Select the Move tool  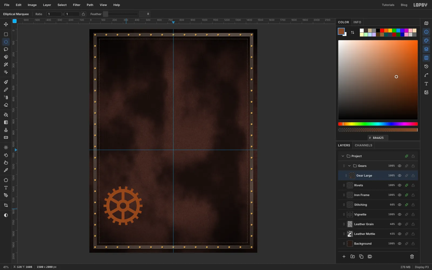(6, 24)
